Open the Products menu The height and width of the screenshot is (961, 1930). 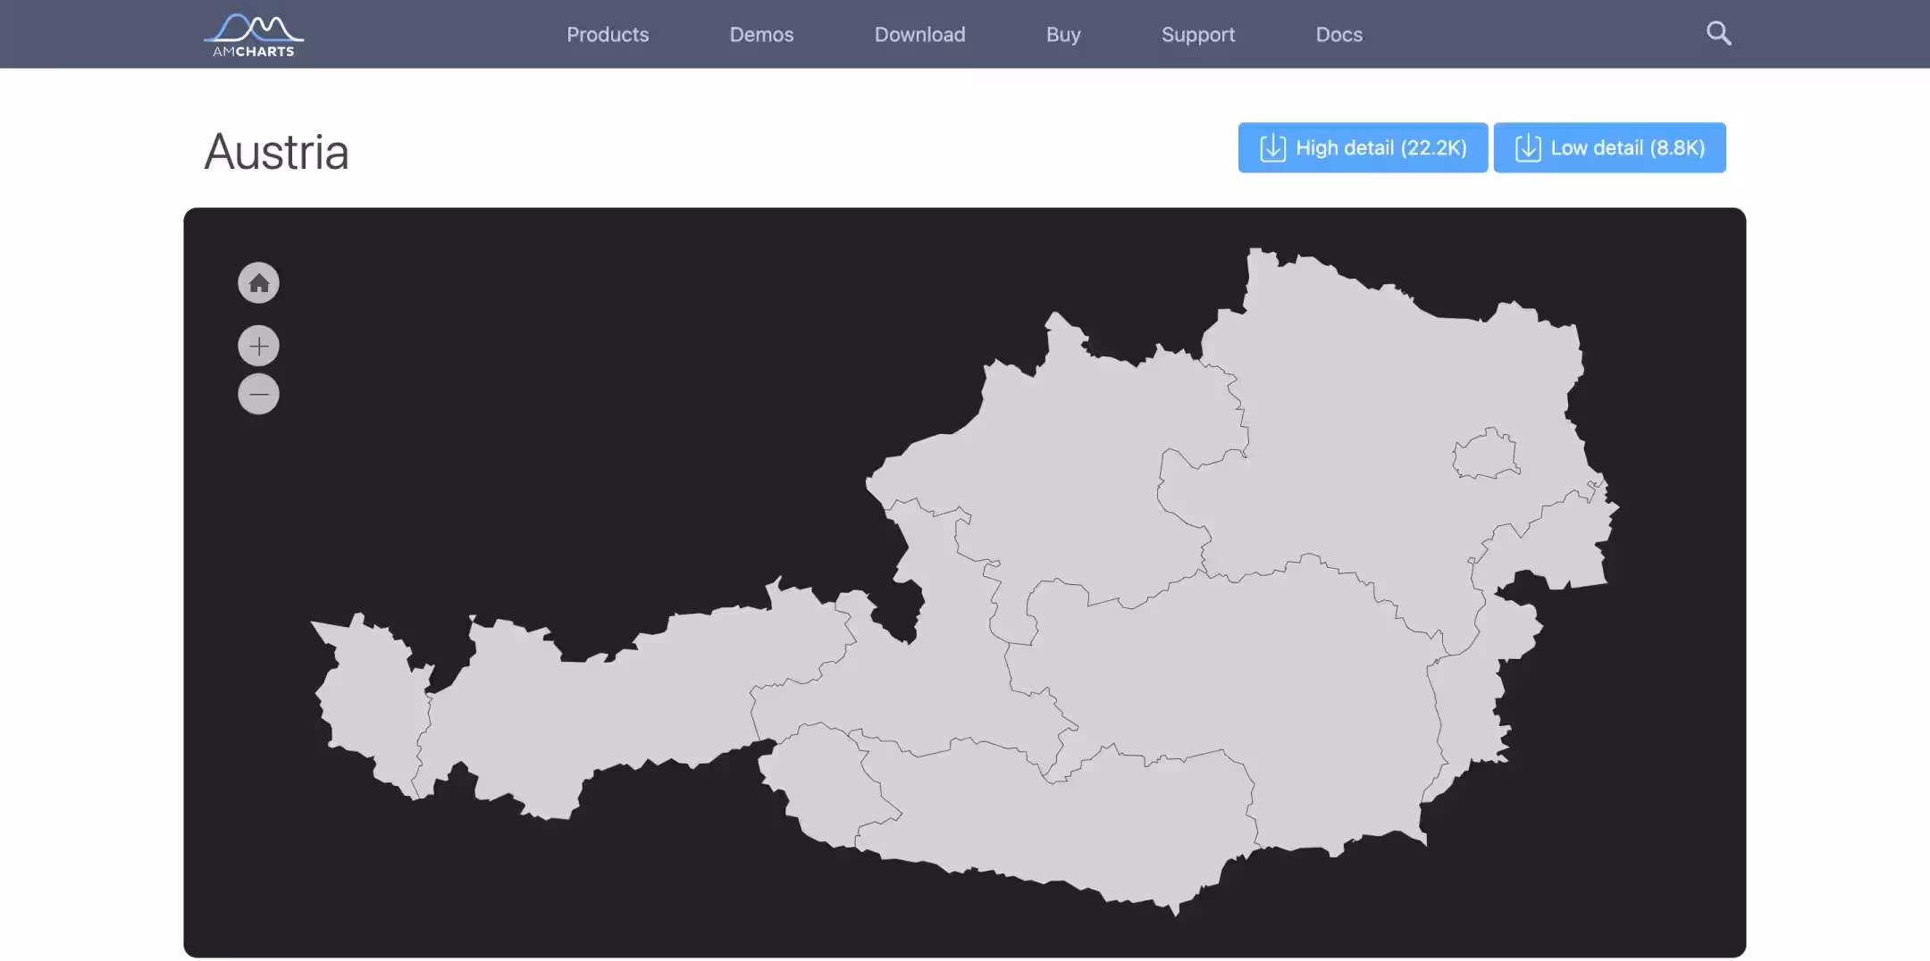pyautogui.click(x=608, y=35)
